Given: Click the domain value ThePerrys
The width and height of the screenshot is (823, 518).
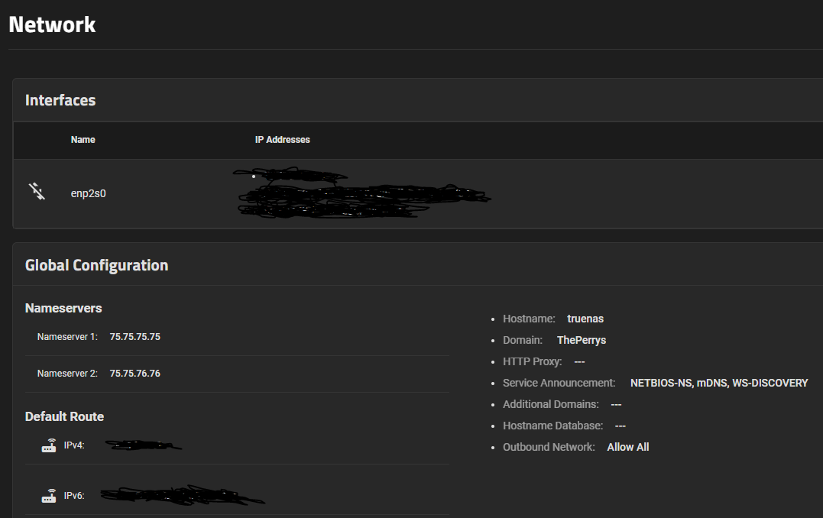Looking at the screenshot, I should (582, 340).
